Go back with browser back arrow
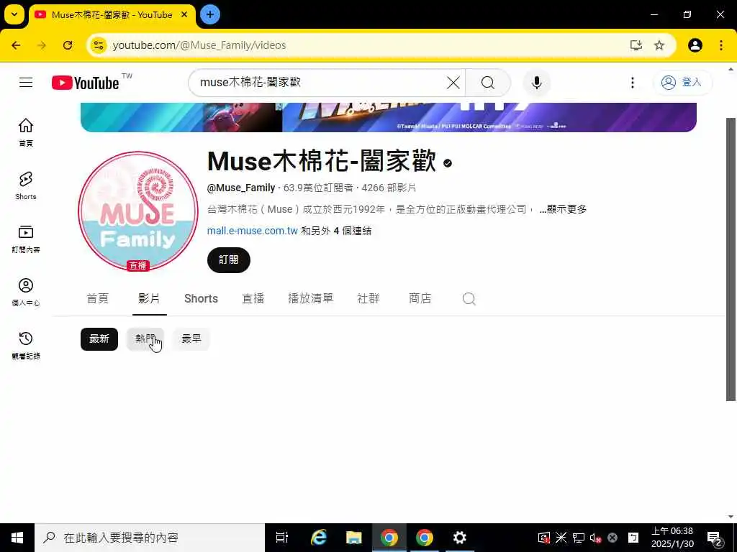 (16, 45)
